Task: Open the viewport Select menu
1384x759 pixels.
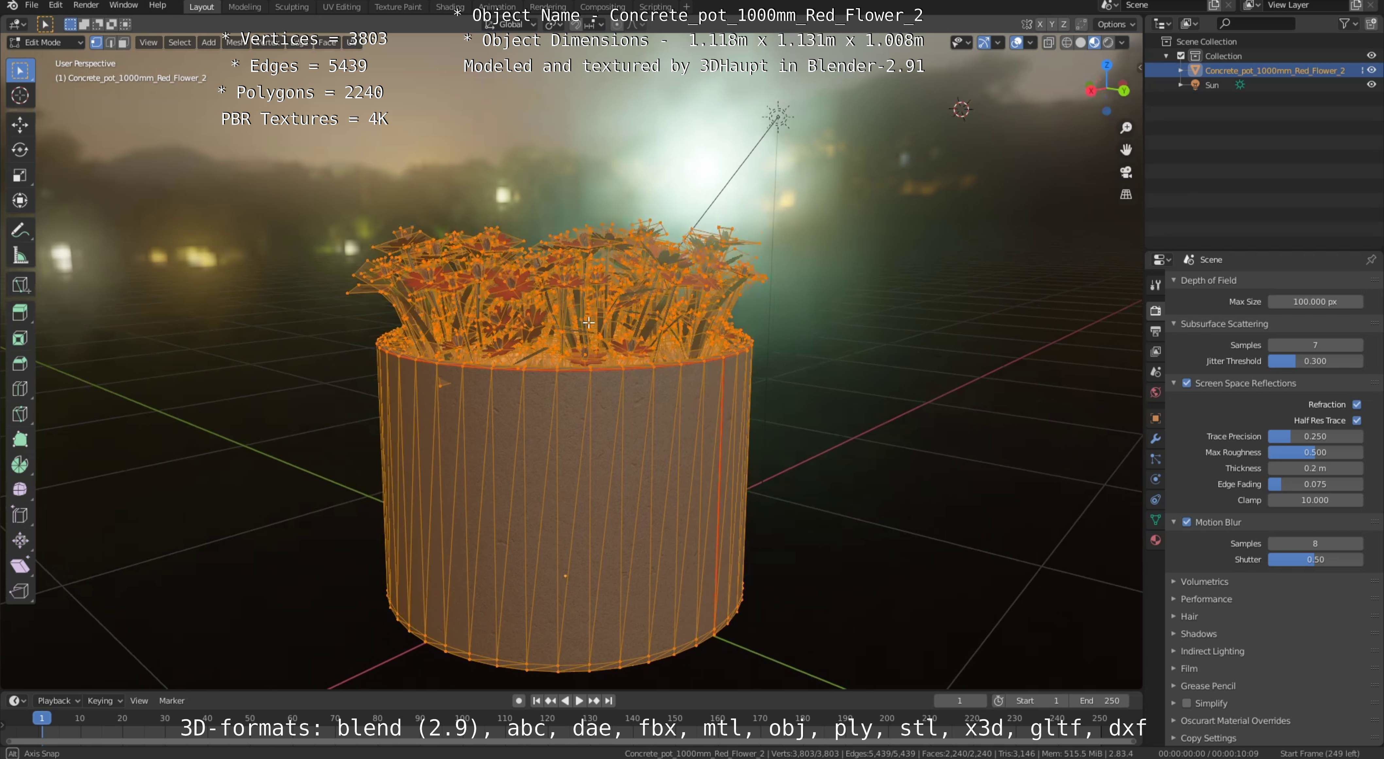Action: pos(179,42)
